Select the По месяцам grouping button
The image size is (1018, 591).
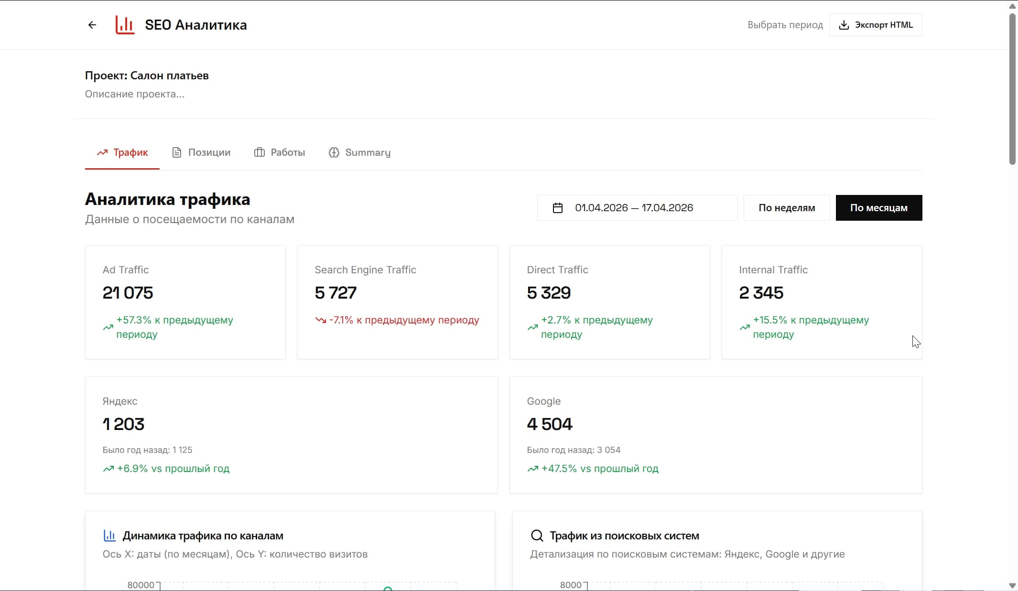pyautogui.click(x=878, y=208)
